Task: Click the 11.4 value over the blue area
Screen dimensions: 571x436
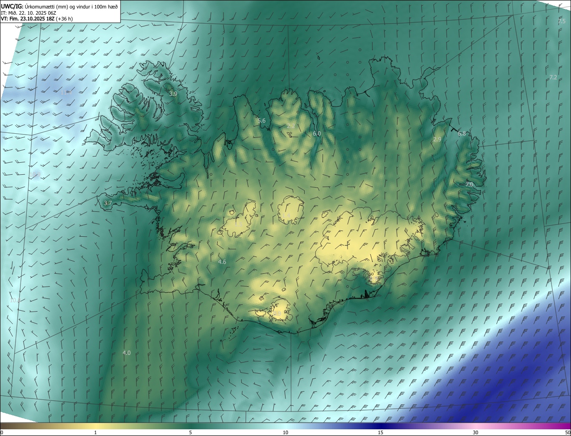Action: point(66,93)
